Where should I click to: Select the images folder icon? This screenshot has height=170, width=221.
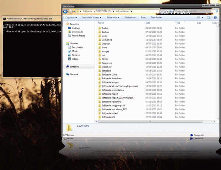pyautogui.click(x=99, y=51)
